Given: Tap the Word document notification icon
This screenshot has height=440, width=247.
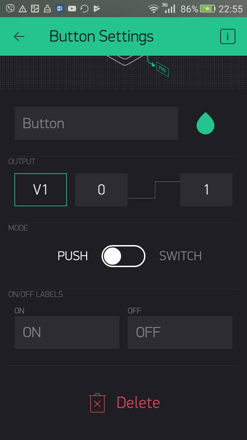Looking at the screenshot, I should pyautogui.click(x=60, y=9).
